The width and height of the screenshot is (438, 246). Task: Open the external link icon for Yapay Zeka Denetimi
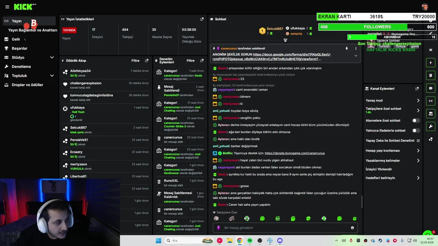pos(418,140)
